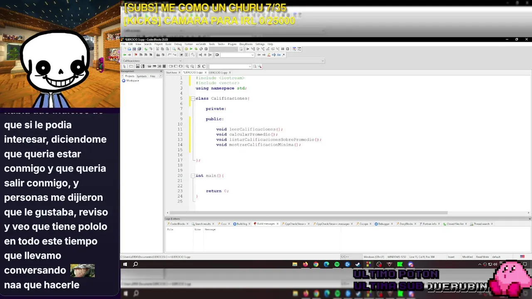
Task: Click the Save all files icon
Action: 139,49
